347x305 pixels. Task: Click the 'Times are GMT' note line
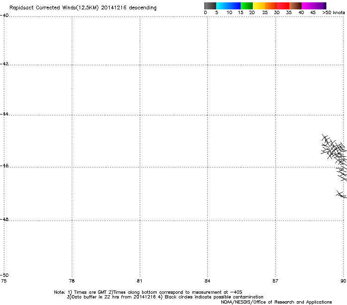[x=148, y=292]
